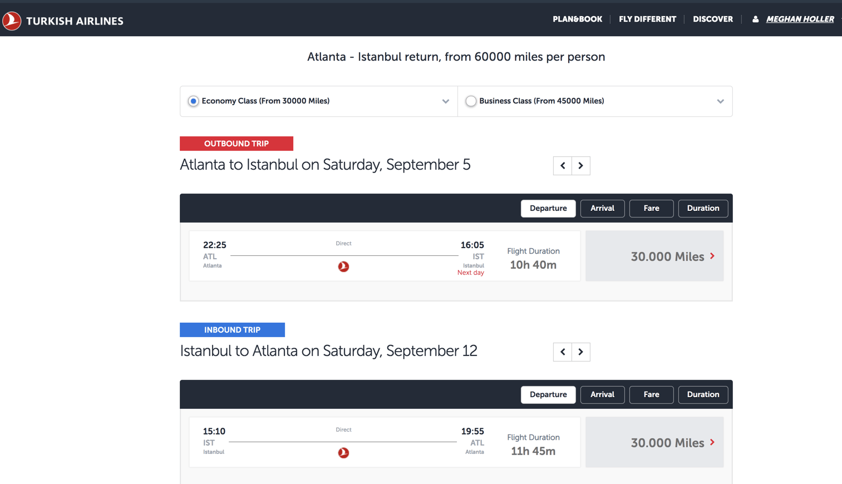Viewport: 842px width, 484px height.
Task: Select the Economy Class radio button
Action: tap(193, 101)
